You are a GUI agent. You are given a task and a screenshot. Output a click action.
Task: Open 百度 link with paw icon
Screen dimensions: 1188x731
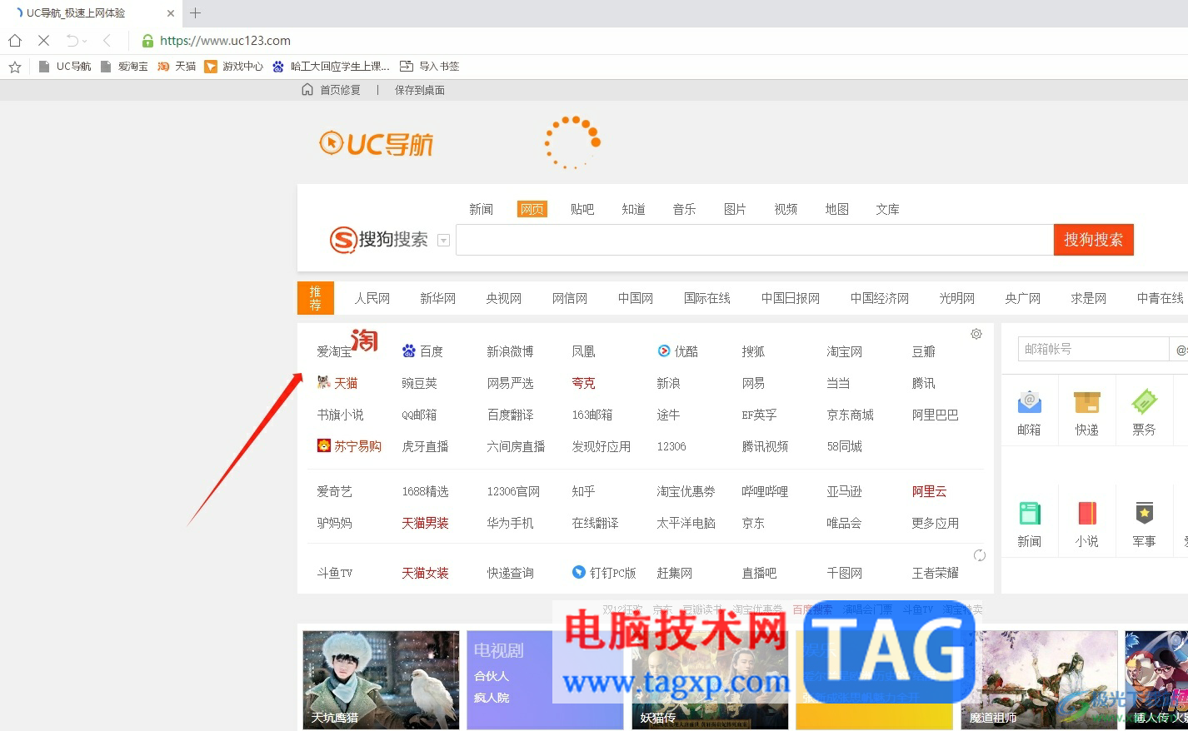pos(422,351)
